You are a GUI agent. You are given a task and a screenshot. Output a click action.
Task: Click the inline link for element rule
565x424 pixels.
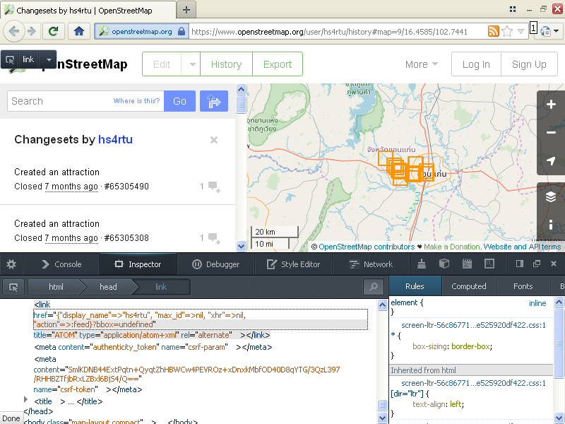pos(537,303)
